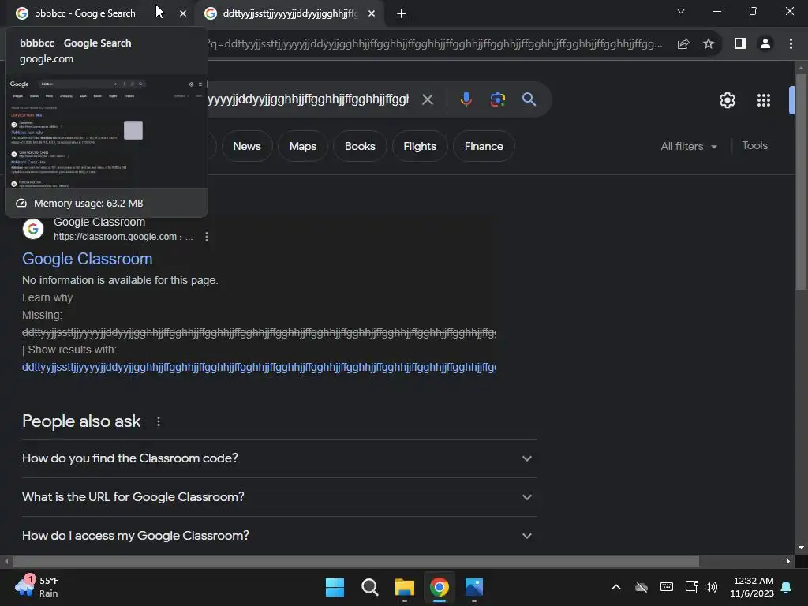The height and width of the screenshot is (606, 808).
Task: Show results with the long query link
Action: pos(259,368)
